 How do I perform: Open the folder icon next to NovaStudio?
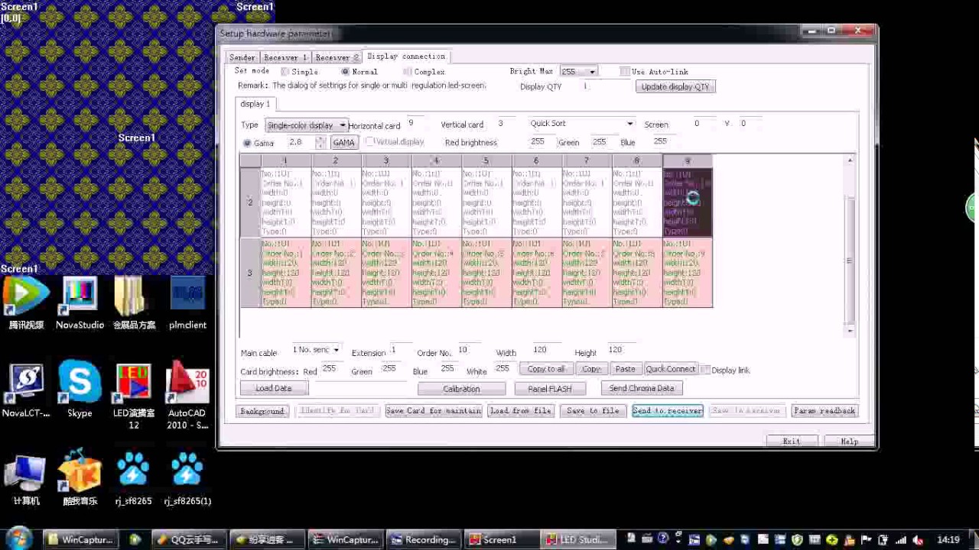[x=134, y=303]
